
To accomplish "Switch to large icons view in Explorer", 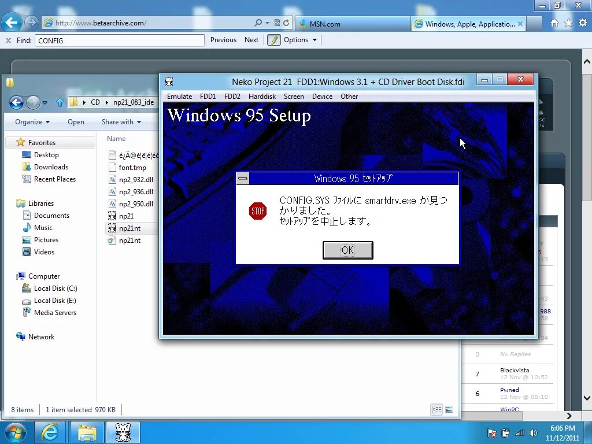I will (x=449, y=410).
